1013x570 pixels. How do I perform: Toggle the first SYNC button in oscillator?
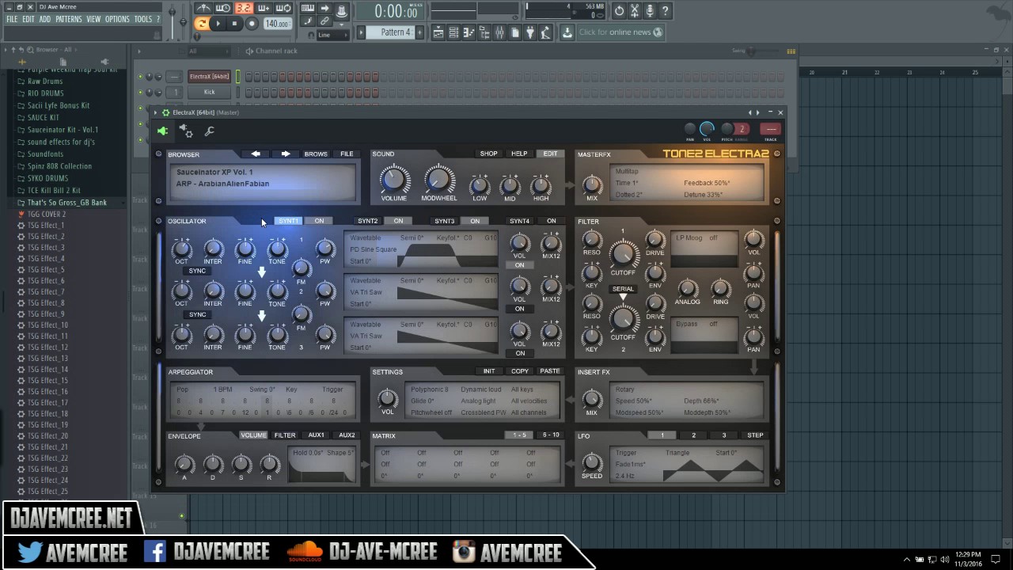coord(197,271)
